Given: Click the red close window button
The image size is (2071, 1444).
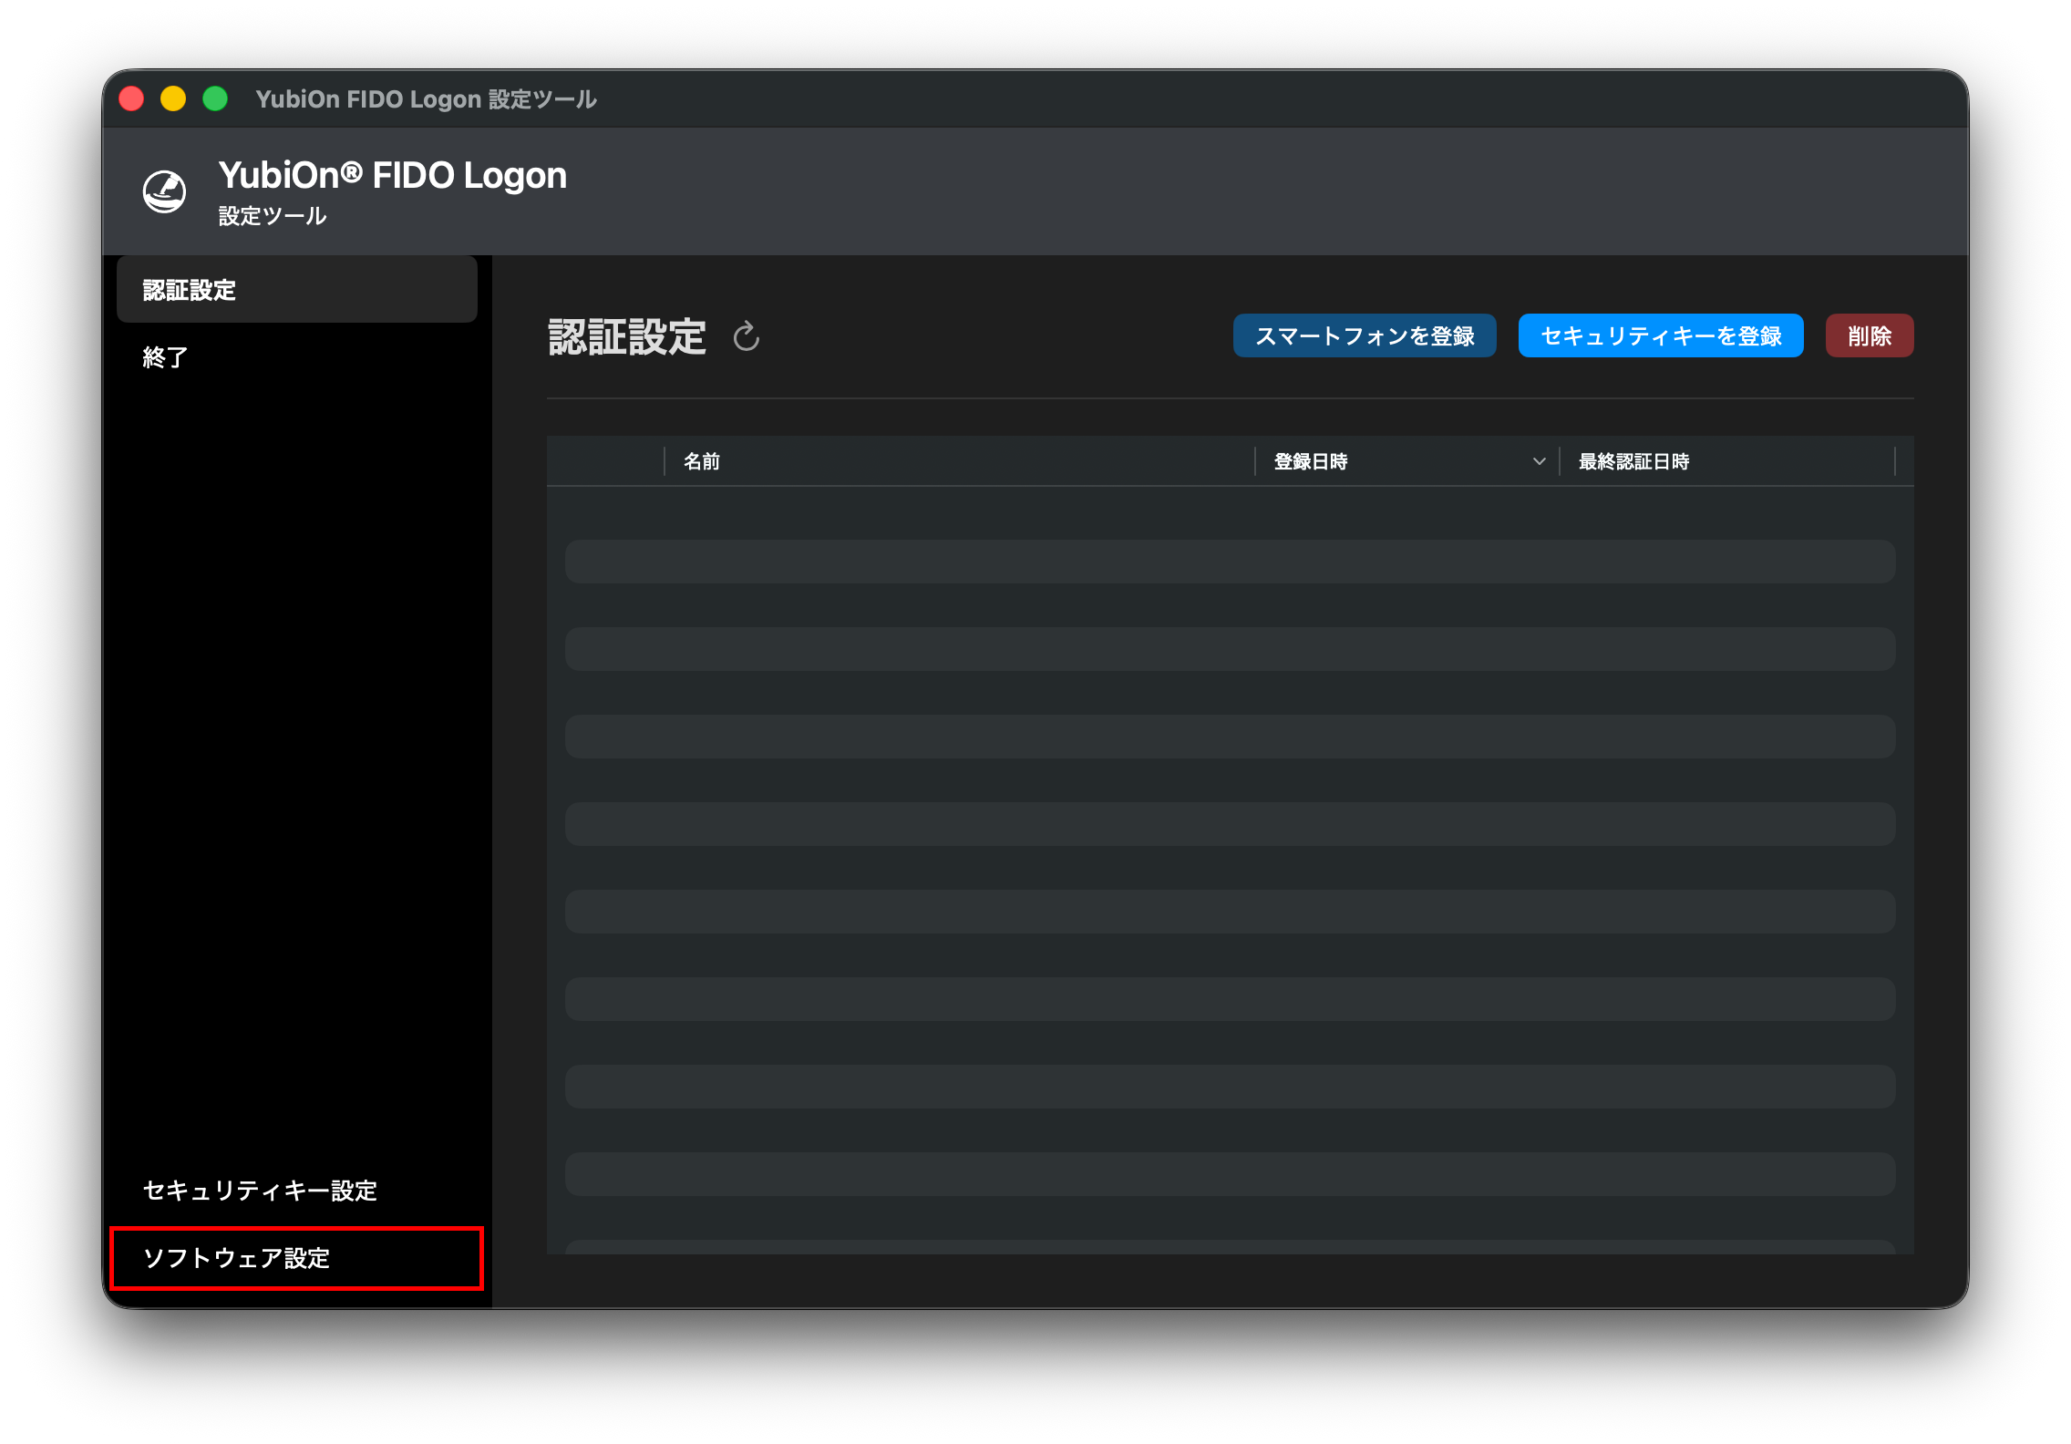Looking at the screenshot, I should pos(132,98).
